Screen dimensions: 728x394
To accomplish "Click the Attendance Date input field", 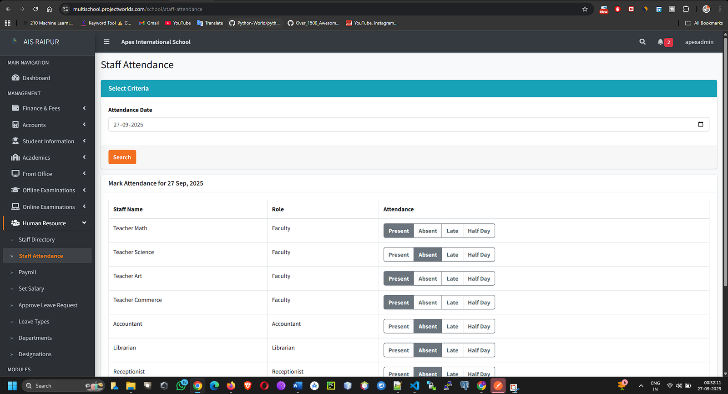I will point(400,125).
